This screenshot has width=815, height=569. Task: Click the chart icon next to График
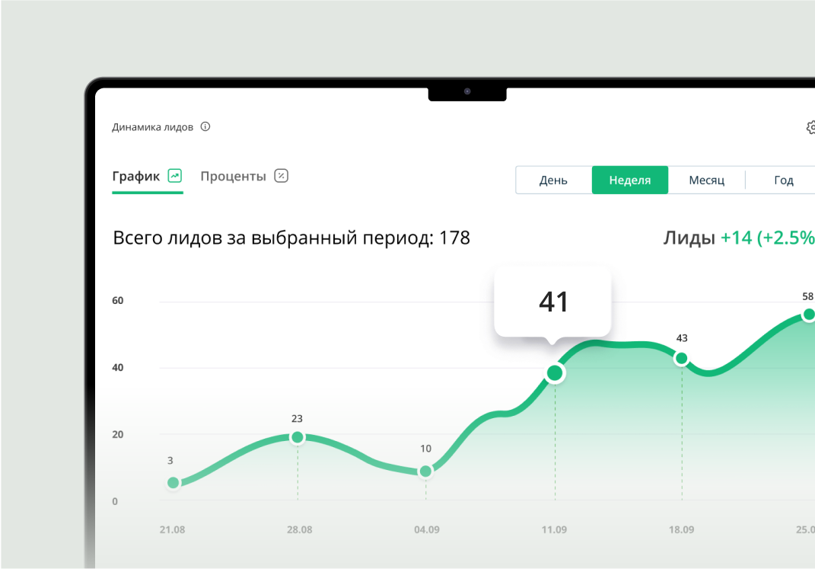click(175, 176)
